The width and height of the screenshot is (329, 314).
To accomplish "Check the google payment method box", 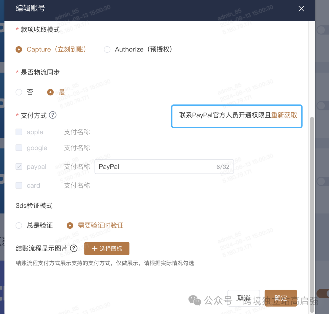I will [19, 148].
